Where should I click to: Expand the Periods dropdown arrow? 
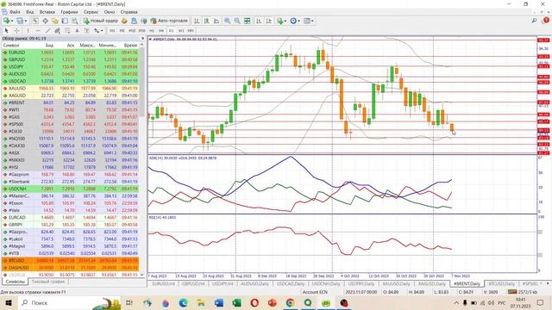299,21
